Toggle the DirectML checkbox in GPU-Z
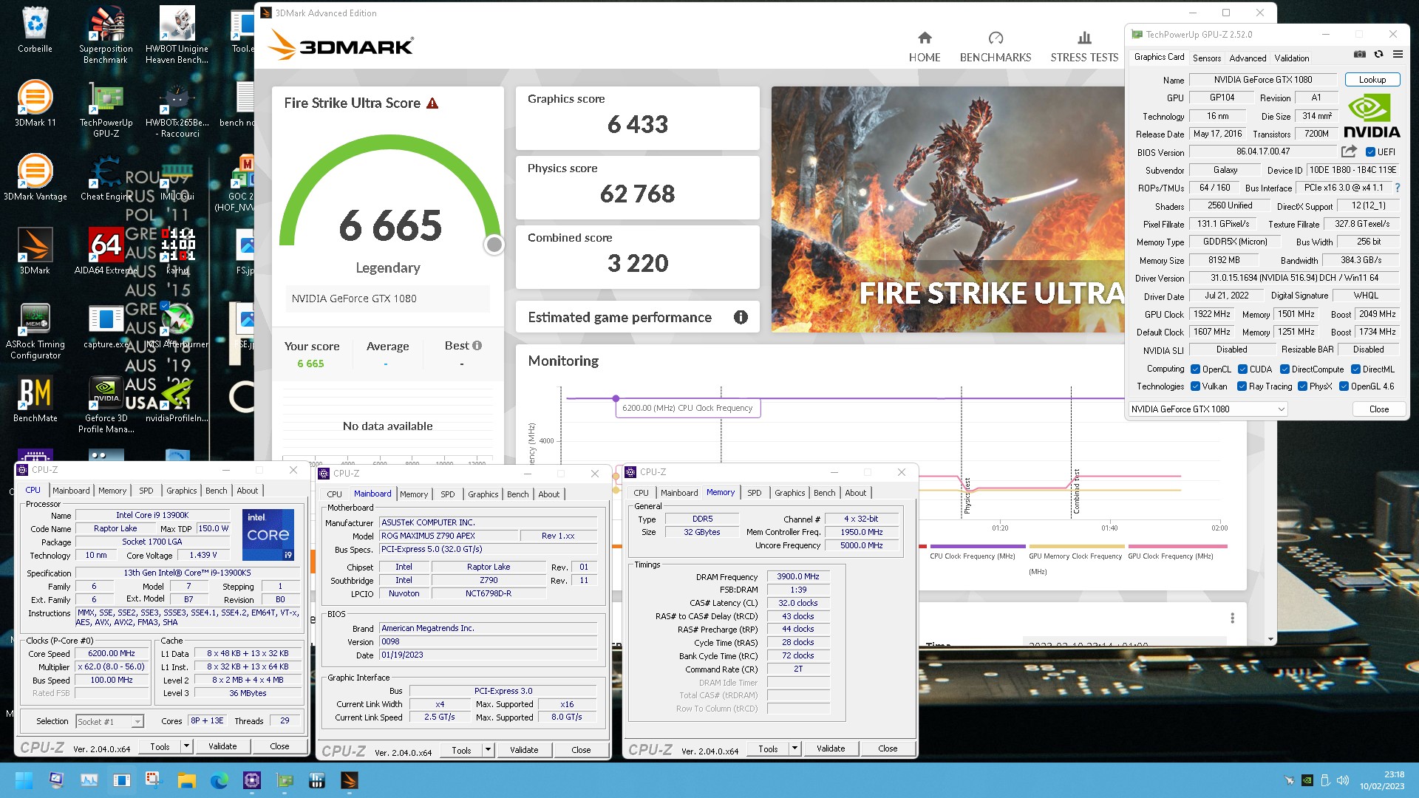1419x798 pixels. click(1355, 369)
